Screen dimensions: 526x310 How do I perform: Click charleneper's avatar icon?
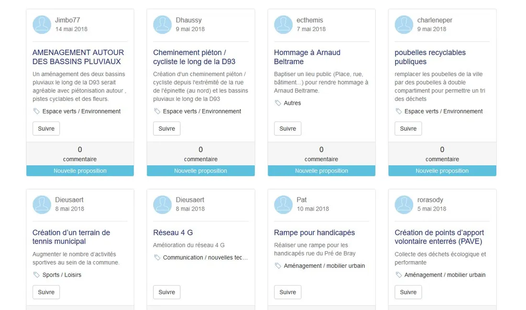coord(404,25)
